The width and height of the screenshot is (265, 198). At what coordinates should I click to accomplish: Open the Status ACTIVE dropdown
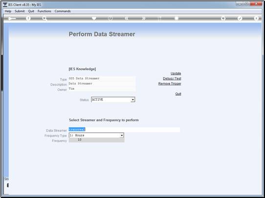pos(113,99)
